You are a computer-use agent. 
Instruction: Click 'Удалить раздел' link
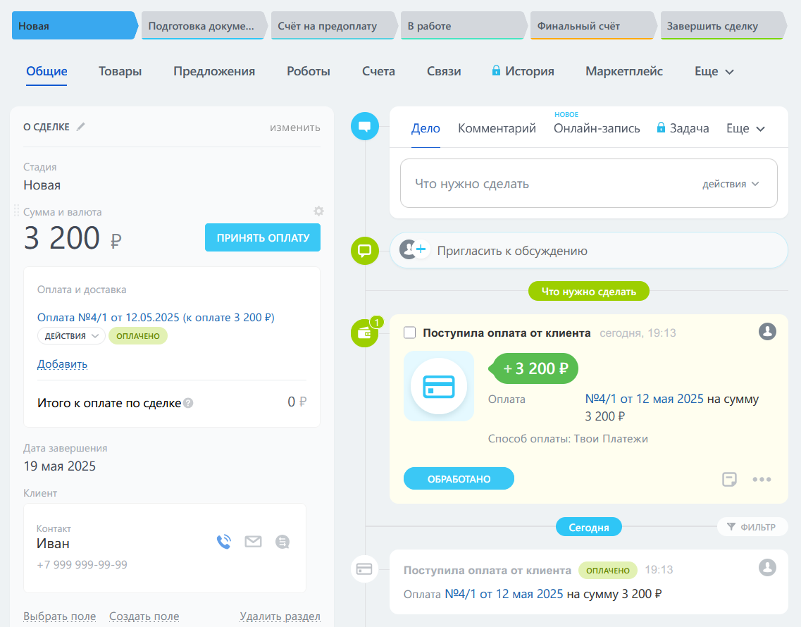280,616
